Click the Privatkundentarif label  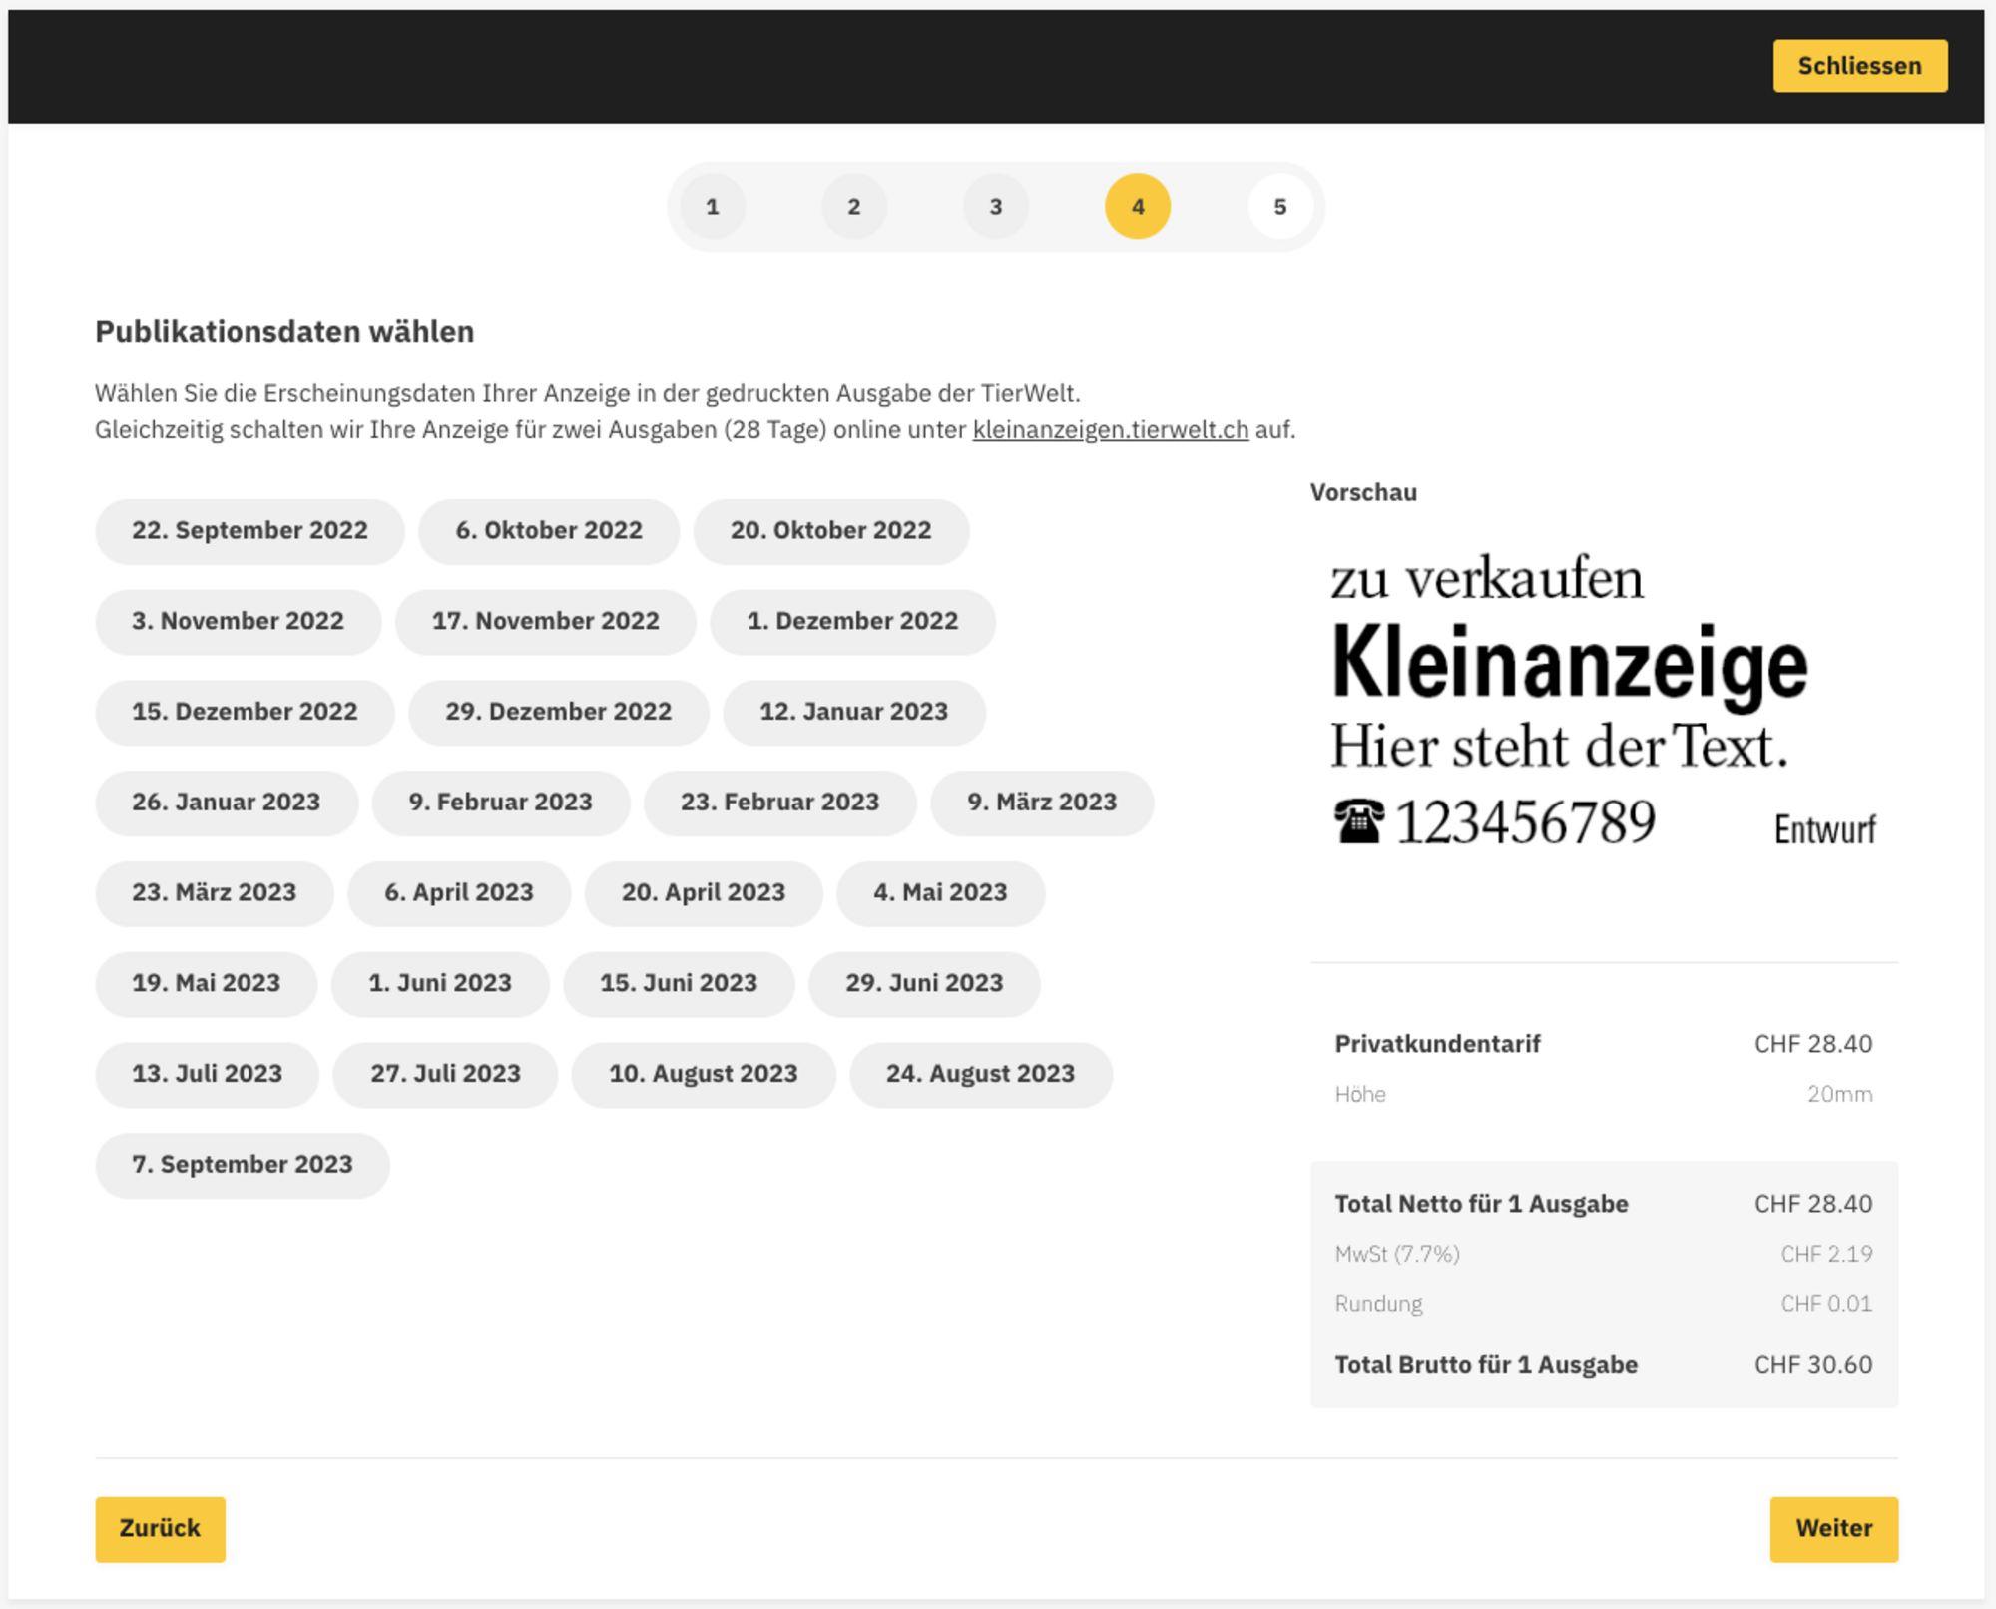[1438, 1044]
